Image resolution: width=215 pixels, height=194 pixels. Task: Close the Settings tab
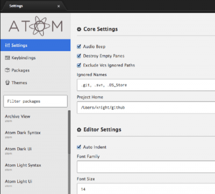point(59,6)
